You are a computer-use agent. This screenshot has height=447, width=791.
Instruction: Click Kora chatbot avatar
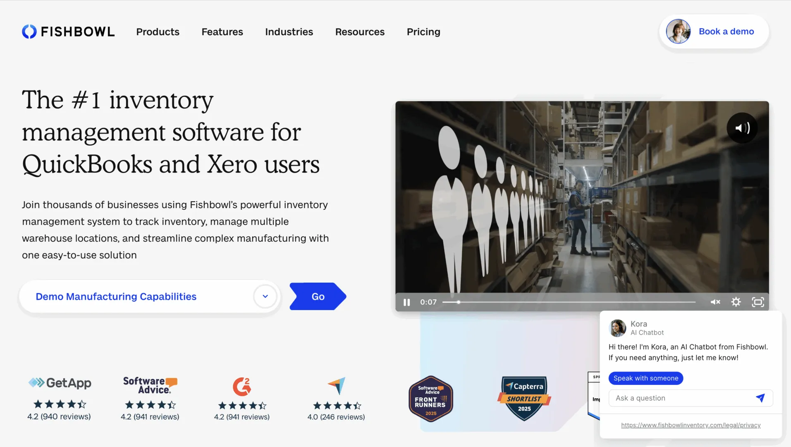[x=618, y=328]
